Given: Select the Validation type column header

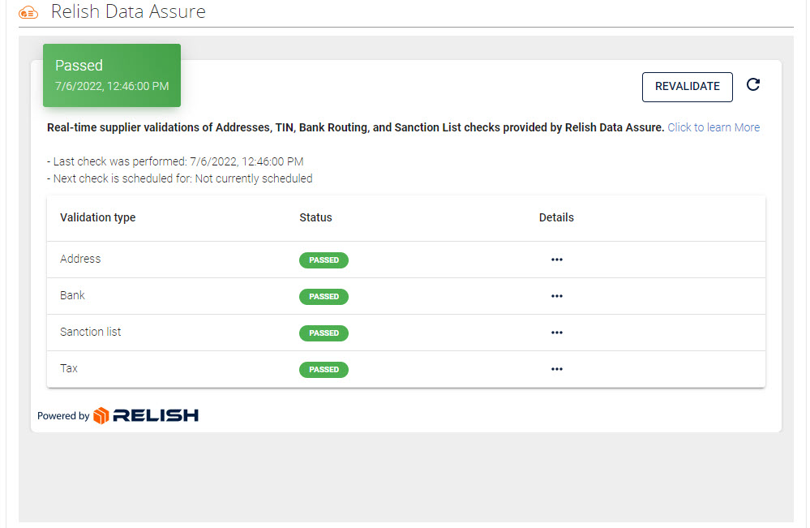Looking at the screenshot, I should point(97,217).
